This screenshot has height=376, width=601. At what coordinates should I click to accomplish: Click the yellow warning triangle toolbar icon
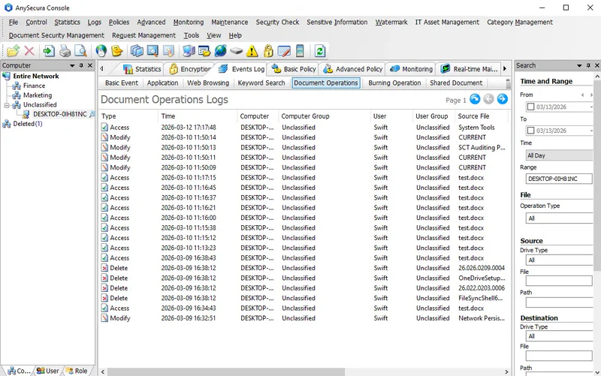click(x=252, y=51)
